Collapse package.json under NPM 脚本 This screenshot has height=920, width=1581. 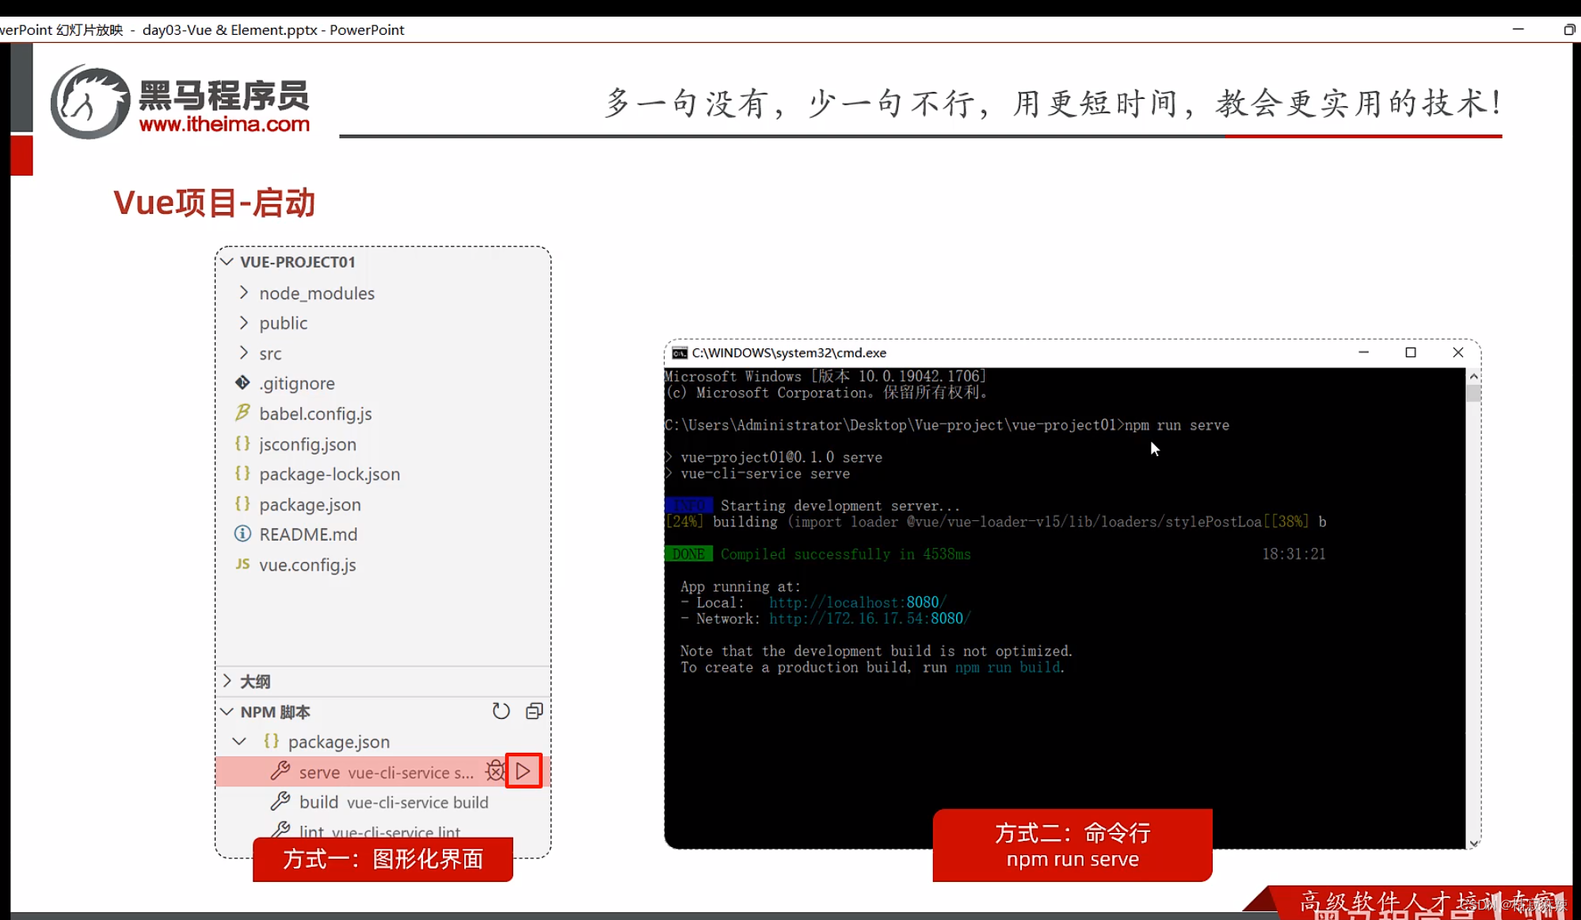[x=239, y=741]
